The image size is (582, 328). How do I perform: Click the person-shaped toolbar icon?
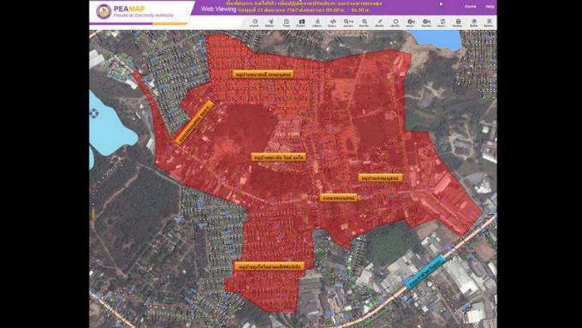(317, 22)
